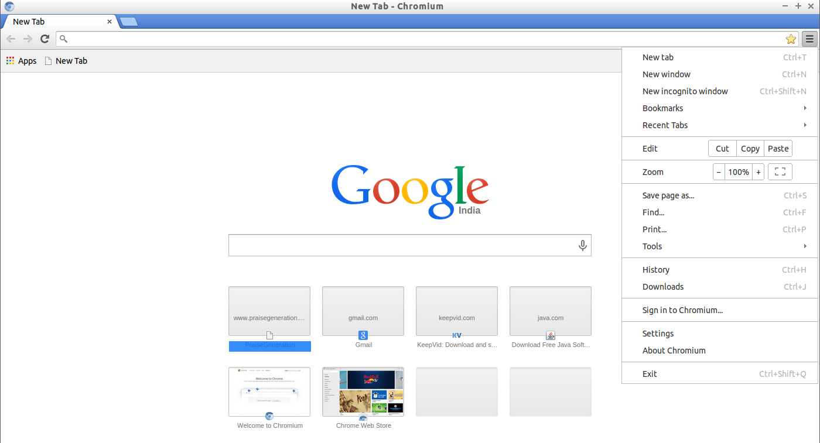Click the search magnifier in address bar
The height and width of the screenshot is (443, 820).
click(x=64, y=39)
